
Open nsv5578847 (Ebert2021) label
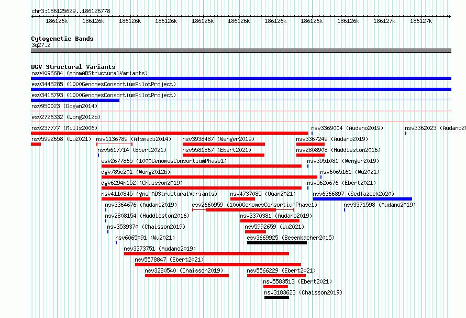(170, 260)
